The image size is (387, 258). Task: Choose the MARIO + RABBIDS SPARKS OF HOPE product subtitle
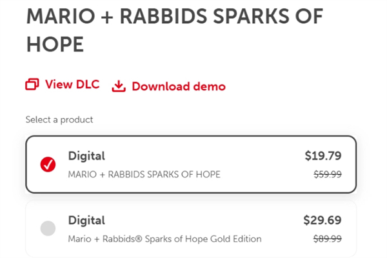144,174
